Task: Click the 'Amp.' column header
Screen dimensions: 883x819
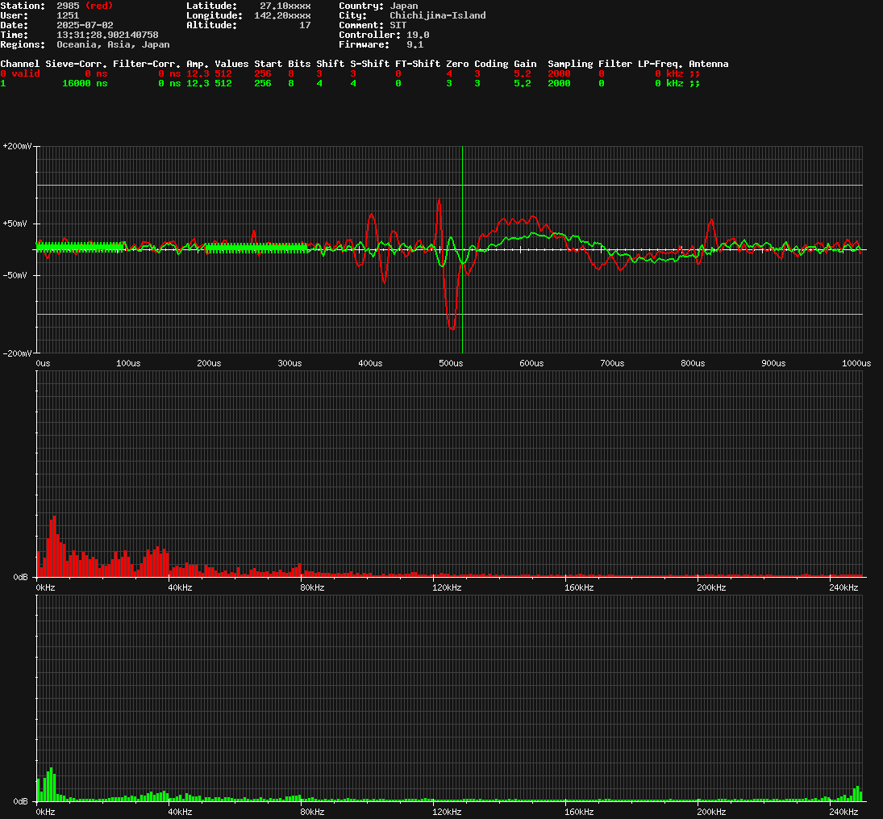Action: (x=198, y=64)
